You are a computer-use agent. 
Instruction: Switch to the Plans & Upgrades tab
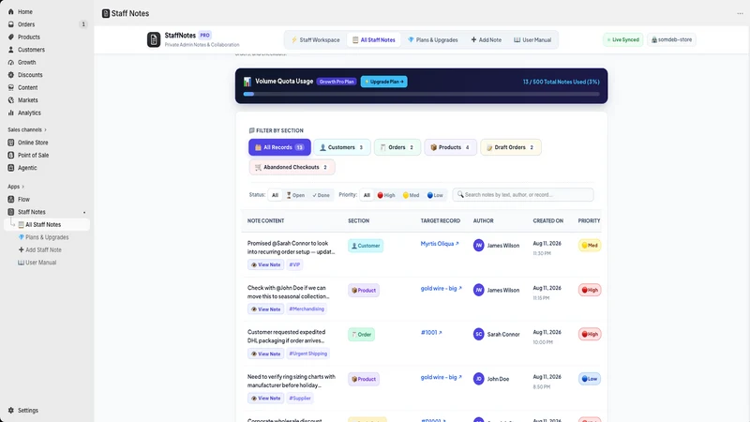pos(432,40)
